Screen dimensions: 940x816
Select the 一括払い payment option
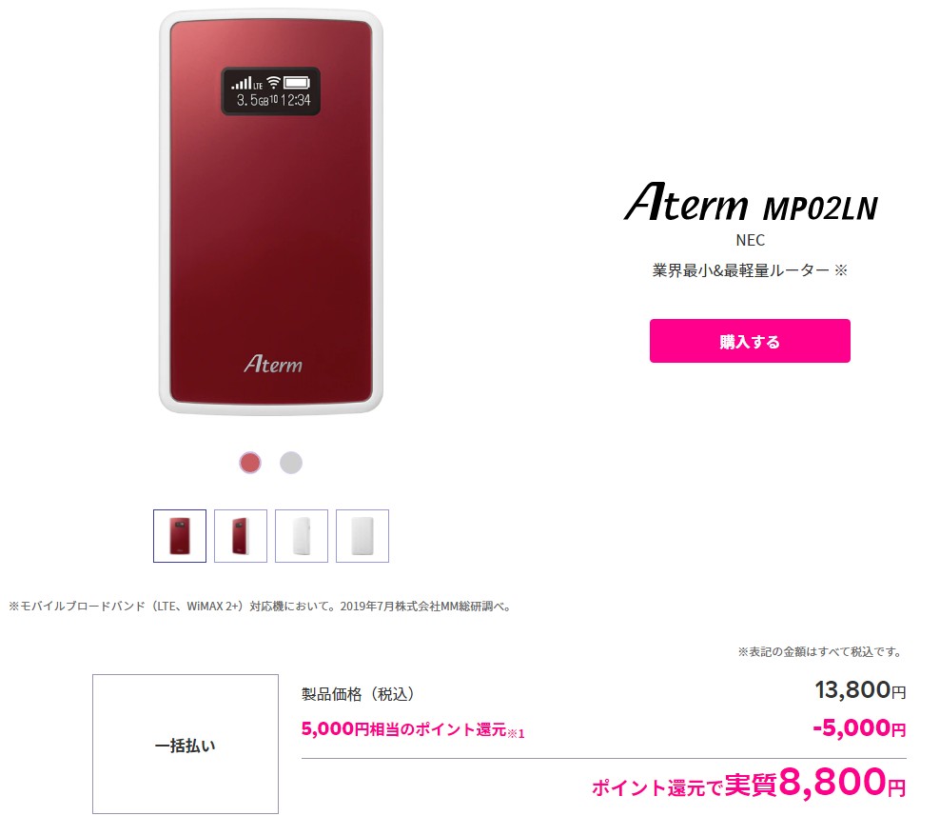pyautogui.click(x=186, y=744)
